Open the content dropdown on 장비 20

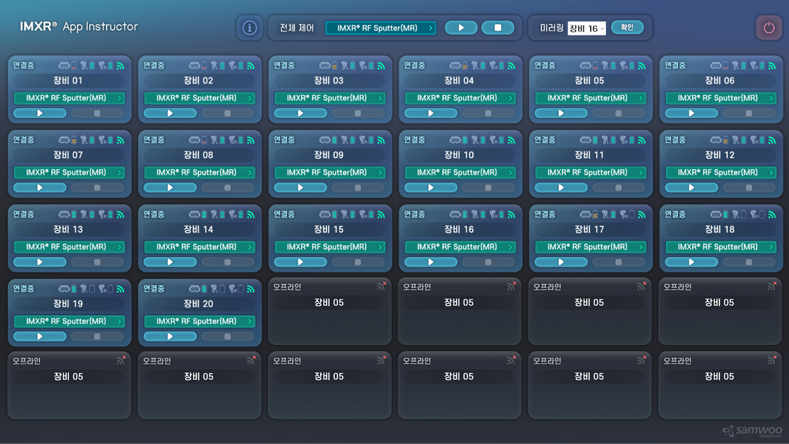click(x=199, y=322)
